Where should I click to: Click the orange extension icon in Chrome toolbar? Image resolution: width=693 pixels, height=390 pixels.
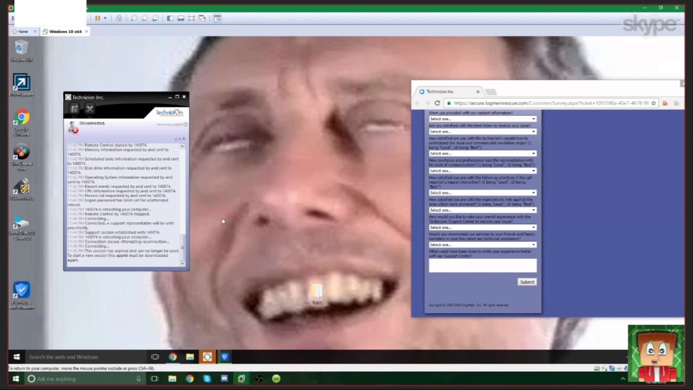point(665,103)
